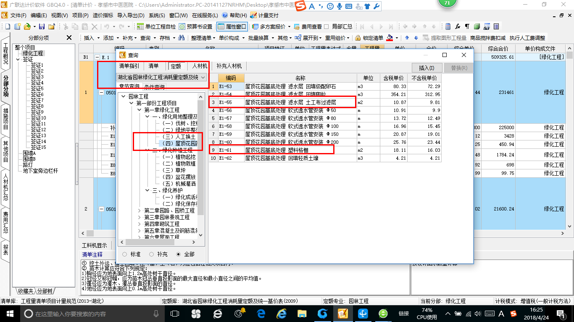Open the 造价指标 menu

[103, 15]
